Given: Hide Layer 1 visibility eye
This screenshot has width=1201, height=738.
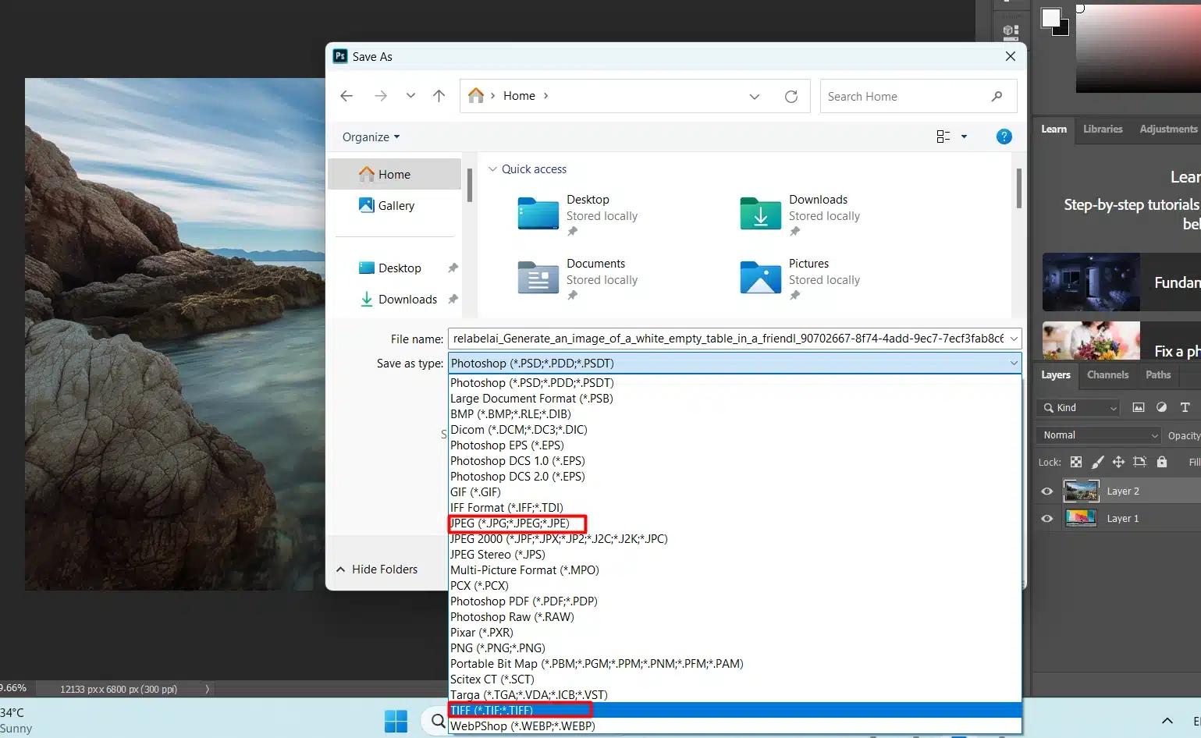Looking at the screenshot, I should [x=1047, y=519].
